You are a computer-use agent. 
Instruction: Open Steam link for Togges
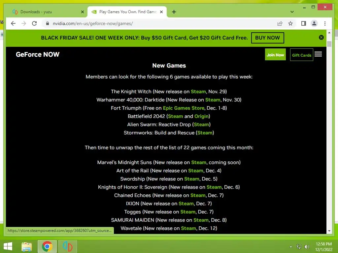(x=188, y=212)
